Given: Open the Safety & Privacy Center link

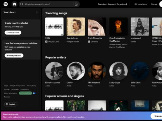Looking at the screenshot, I should point(17,86).
